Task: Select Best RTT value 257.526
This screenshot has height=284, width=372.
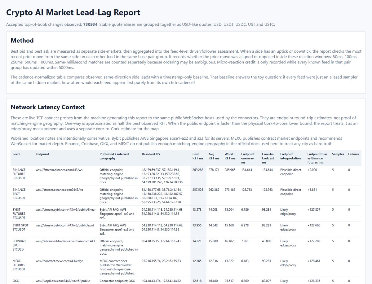Action: pyautogui.click(x=198, y=190)
